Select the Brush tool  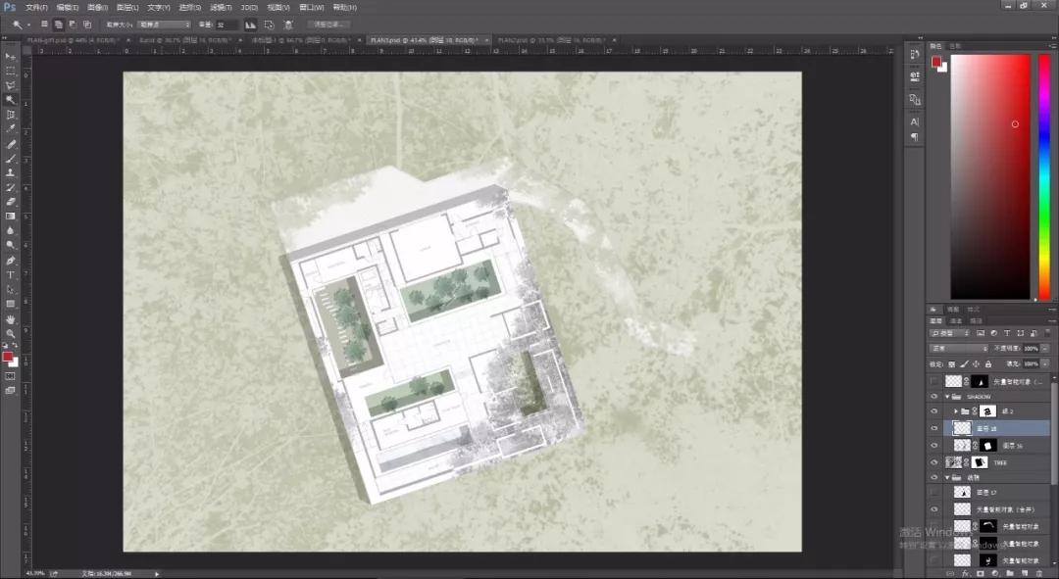pos(10,159)
